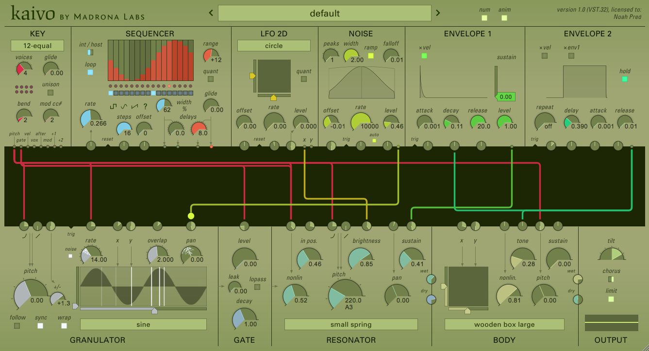The width and height of the screenshot is (649, 351).
Task: Click the Envelope 2 delay dial
Action: 571,122
